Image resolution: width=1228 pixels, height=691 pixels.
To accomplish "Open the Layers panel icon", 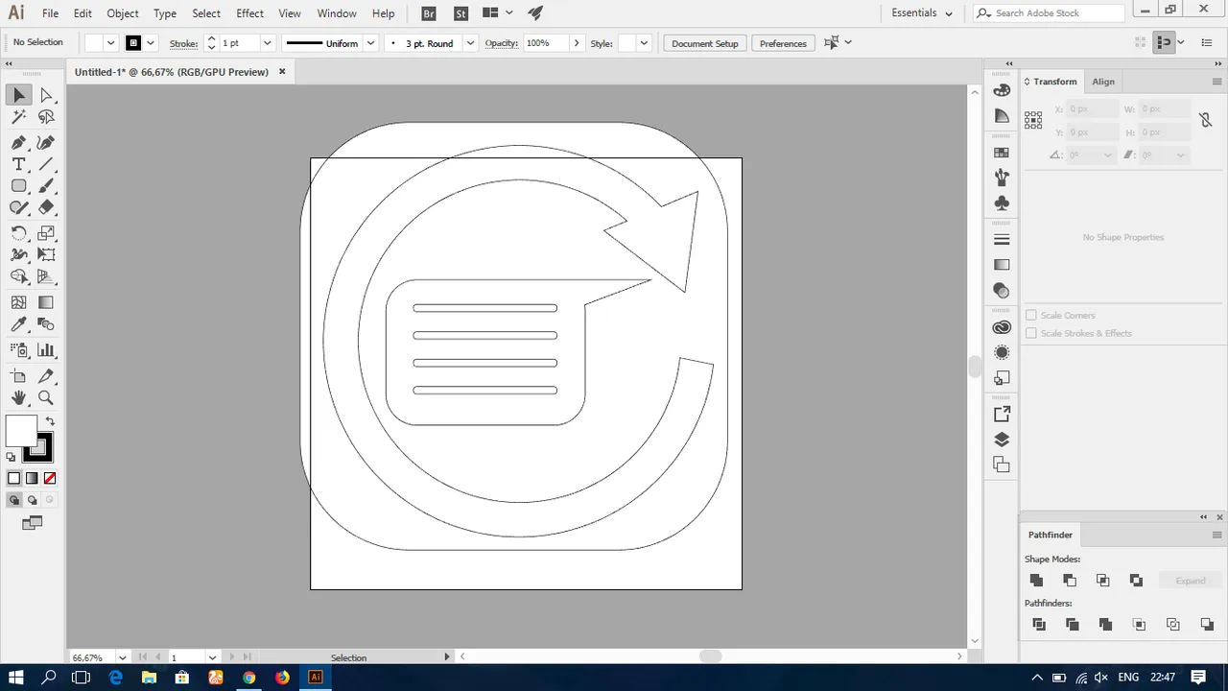I will (x=1002, y=440).
